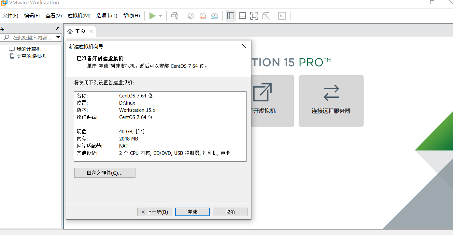
Task: Click the send Ctrl+Alt+Del toolbar icon
Action: pos(175,16)
